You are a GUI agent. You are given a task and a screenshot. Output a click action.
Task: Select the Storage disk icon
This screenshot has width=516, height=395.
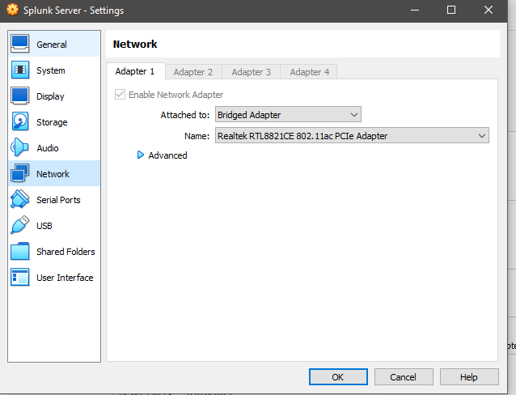click(x=19, y=121)
